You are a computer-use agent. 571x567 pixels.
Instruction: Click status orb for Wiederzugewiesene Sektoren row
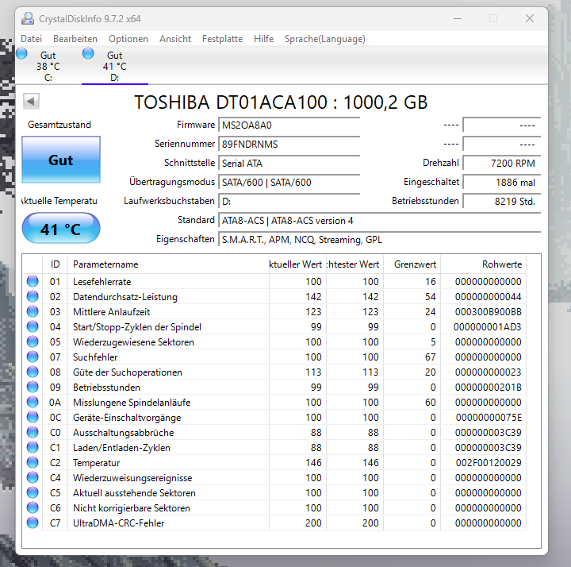(33, 341)
